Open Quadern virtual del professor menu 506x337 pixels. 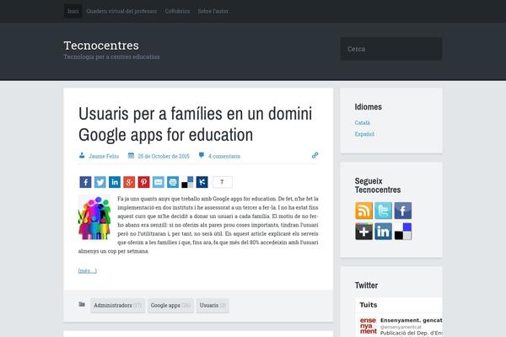click(121, 11)
